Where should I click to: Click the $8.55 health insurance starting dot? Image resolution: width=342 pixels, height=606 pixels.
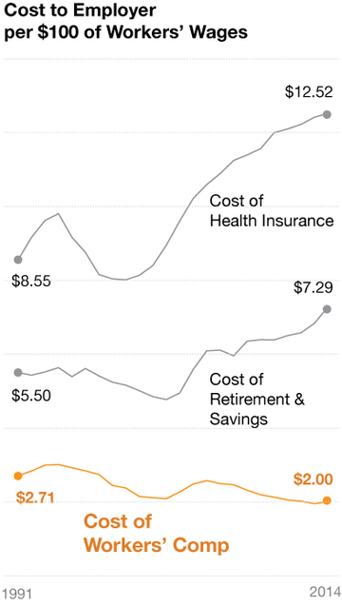pyautogui.click(x=18, y=260)
